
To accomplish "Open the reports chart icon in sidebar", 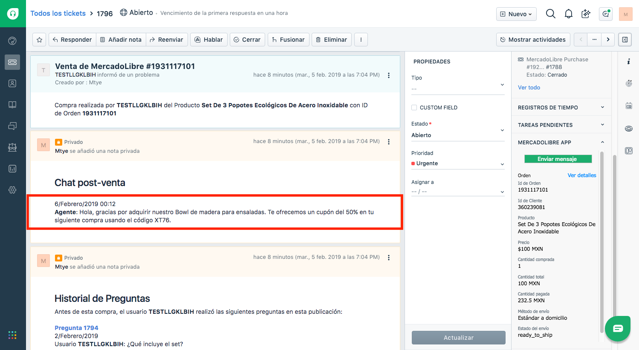I will [x=12, y=169].
